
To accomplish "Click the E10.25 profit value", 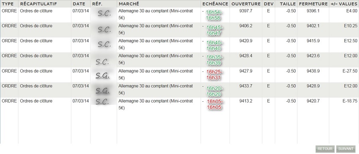I will click(x=351, y=26).
